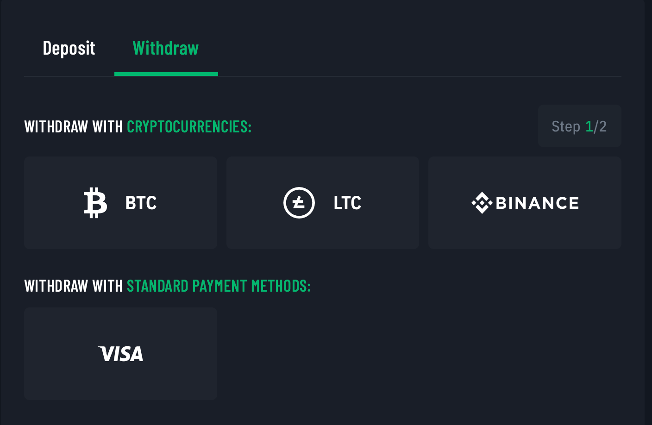Click the BTC text label
Viewport: 652px width, 425px height.
pyautogui.click(x=141, y=203)
